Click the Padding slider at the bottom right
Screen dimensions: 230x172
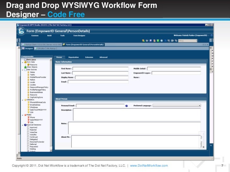click(x=203, y=140)
